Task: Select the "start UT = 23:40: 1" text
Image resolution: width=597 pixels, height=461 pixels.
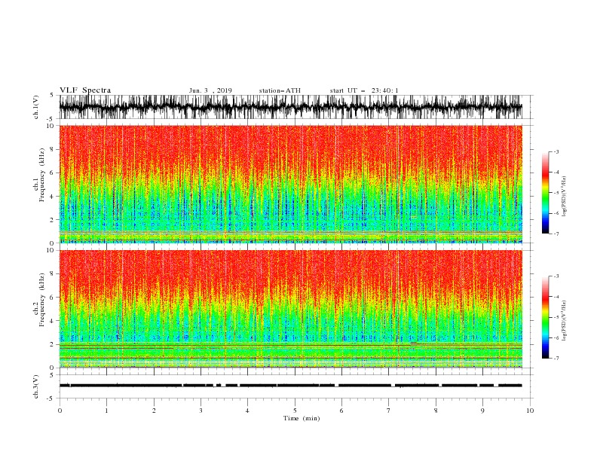Action: pyautogui.click(x=364, y=90)
